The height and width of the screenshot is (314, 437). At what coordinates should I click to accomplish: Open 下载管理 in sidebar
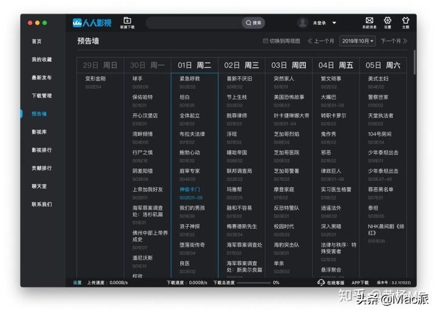pos(41,96)
